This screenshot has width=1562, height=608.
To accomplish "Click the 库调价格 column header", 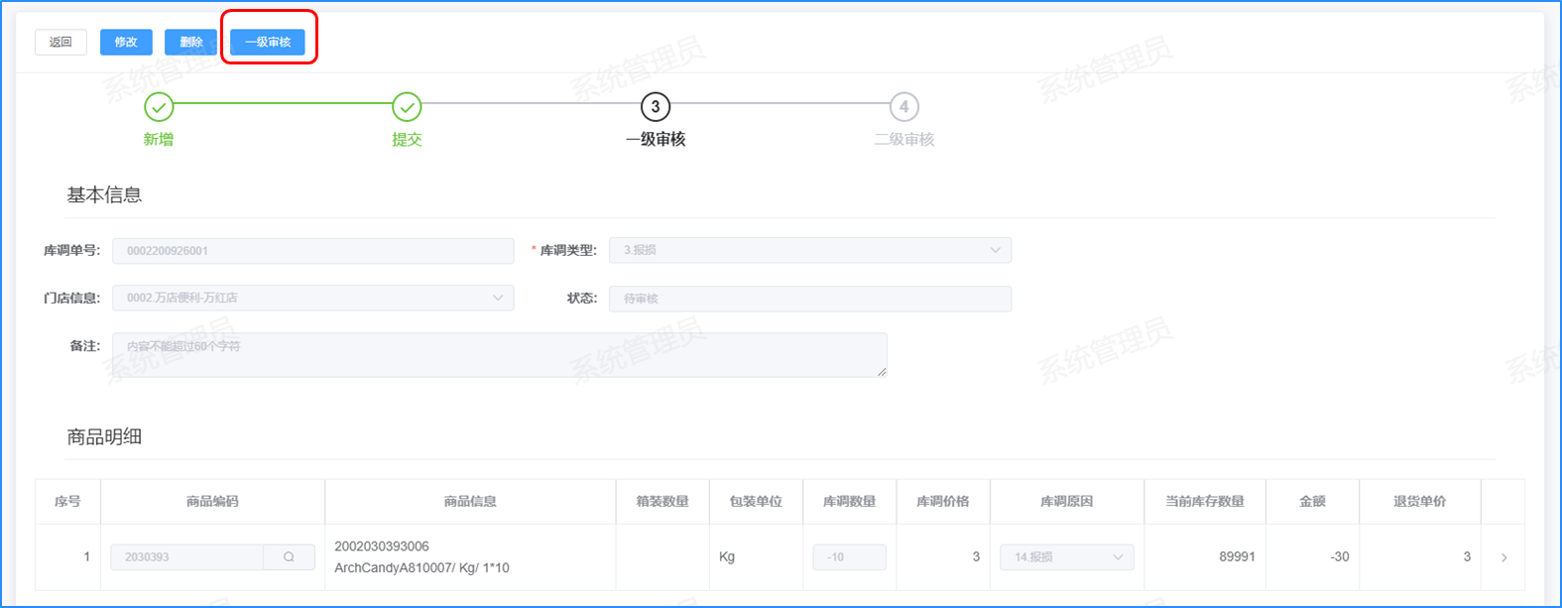I will 943,502.
